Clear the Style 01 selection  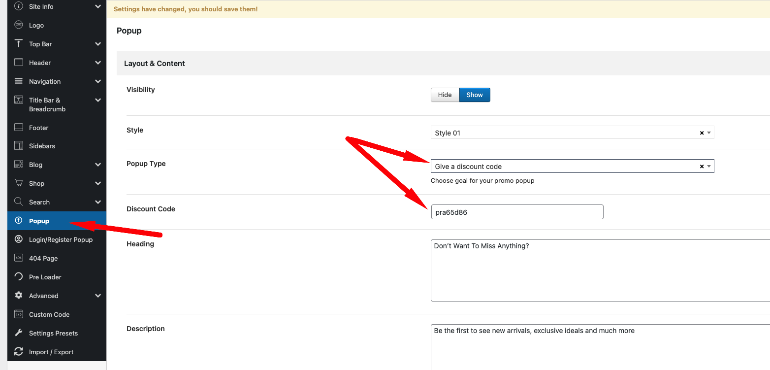(702, 133)
